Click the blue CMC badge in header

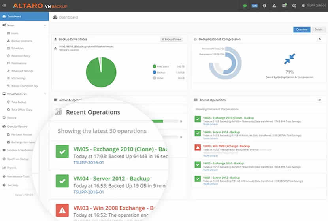coord(254,6)
